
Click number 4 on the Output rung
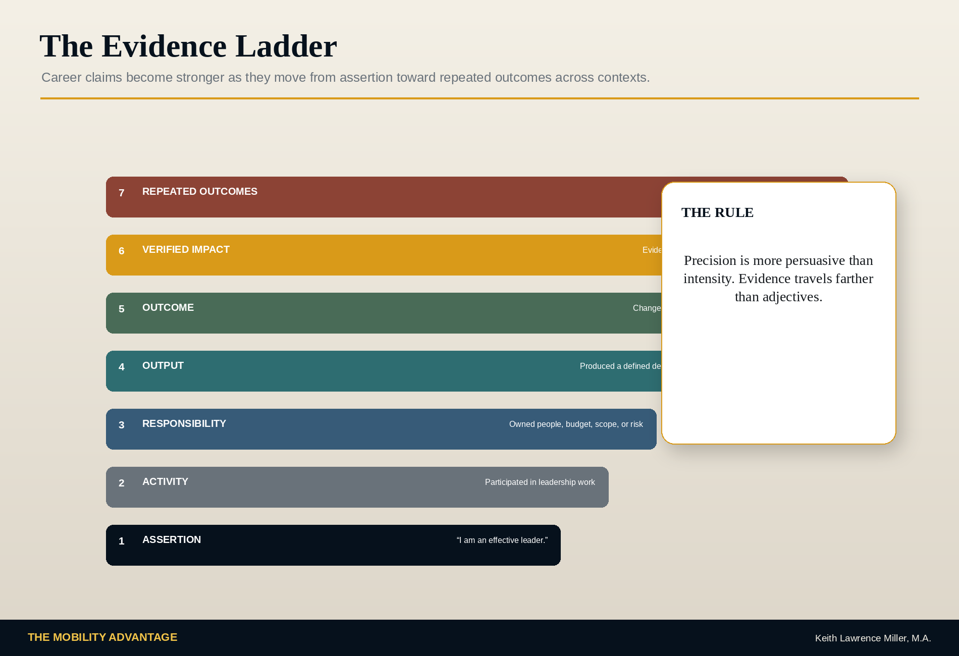pyautogui.click(x=121, y=367)
